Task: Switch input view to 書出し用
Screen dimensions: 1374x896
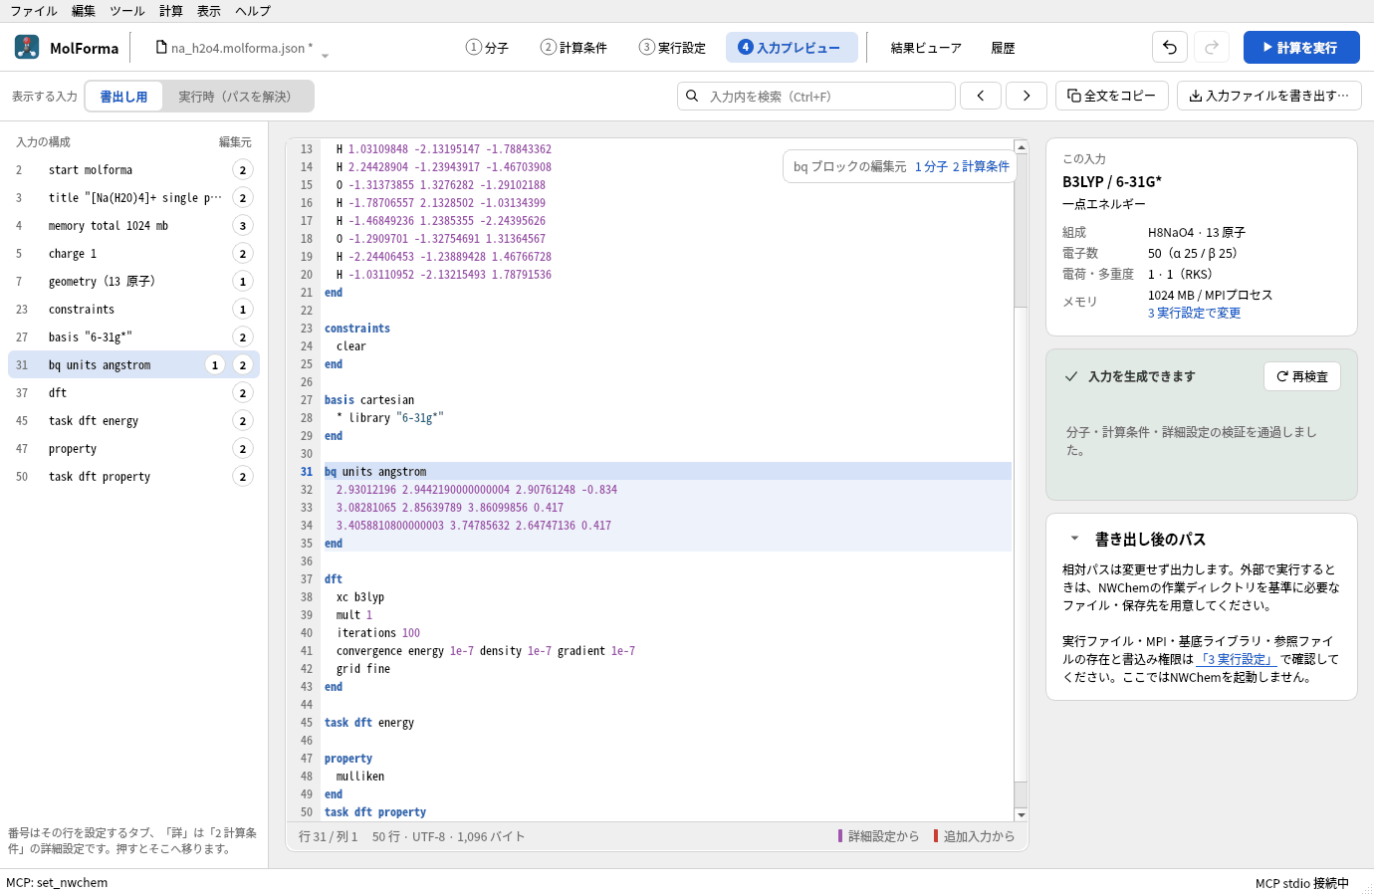Action: 123,97
